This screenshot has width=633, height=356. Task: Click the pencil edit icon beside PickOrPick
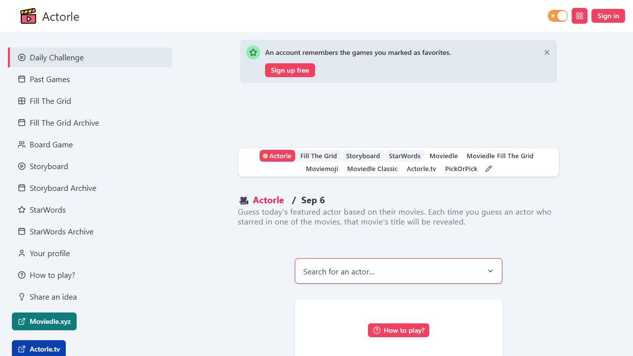(x=489, y=169)
